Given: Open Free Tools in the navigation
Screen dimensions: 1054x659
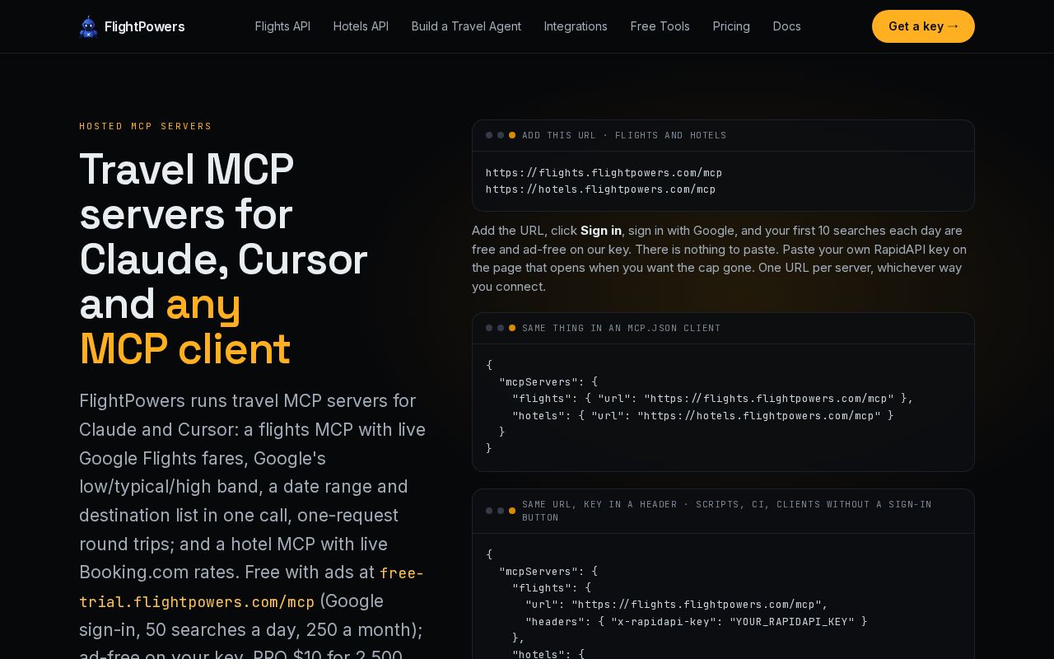Looking at the screenshot, I should tap(660, 26).
